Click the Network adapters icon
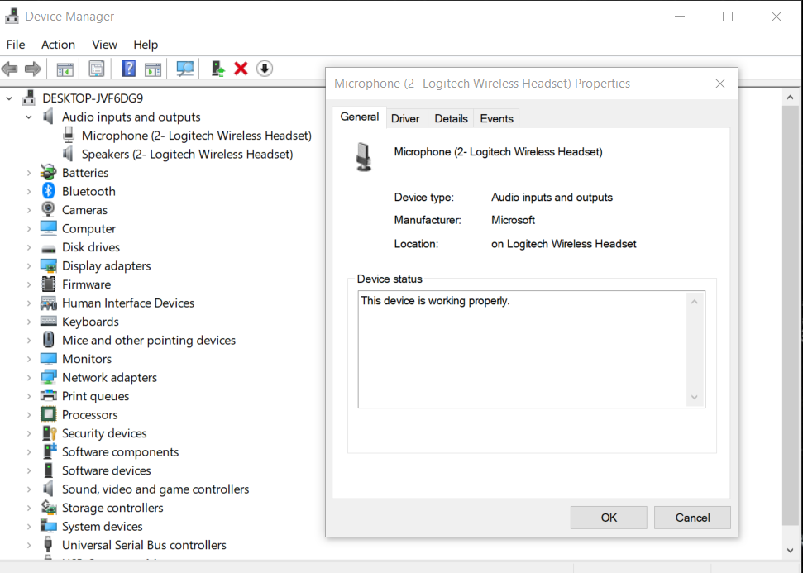 pyautogui.click(x=49, y=377)
